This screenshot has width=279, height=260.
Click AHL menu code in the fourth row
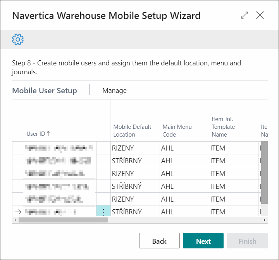(184, 186)
